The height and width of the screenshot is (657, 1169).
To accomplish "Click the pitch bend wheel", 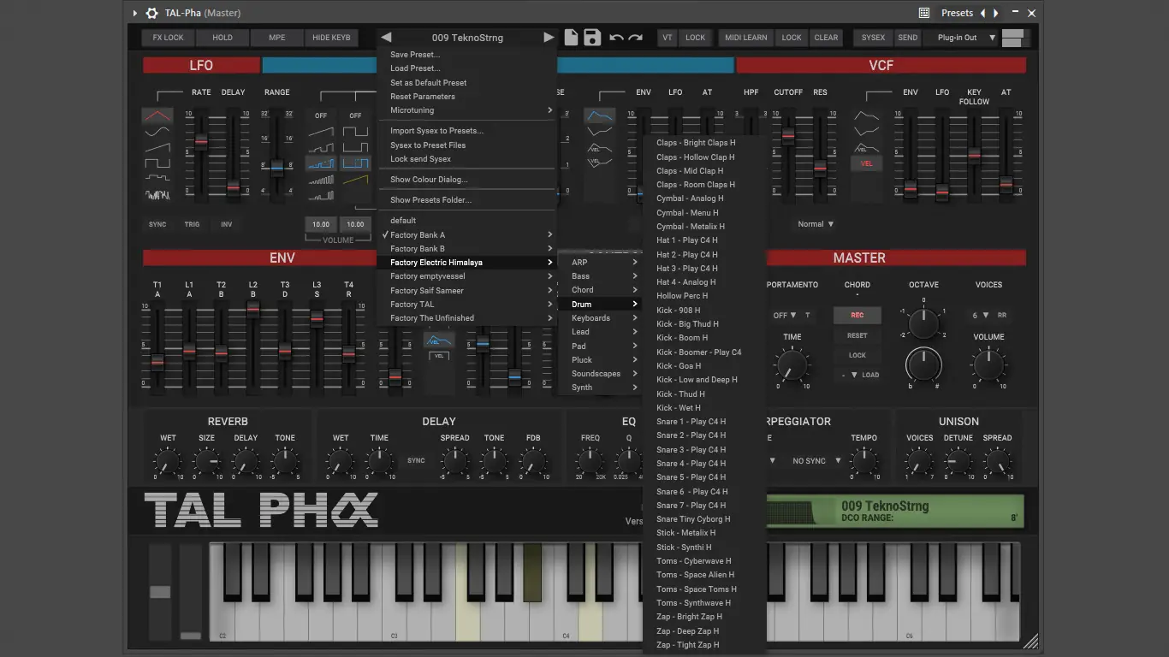I will 160,592.
